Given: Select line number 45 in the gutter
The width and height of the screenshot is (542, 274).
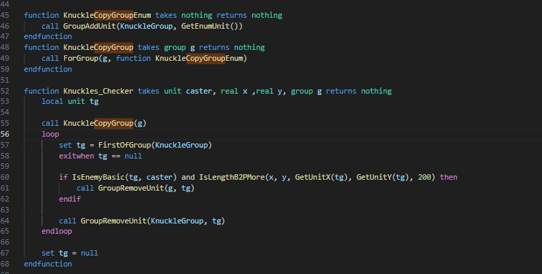Looking at the screenshot, I should (5, 15).
